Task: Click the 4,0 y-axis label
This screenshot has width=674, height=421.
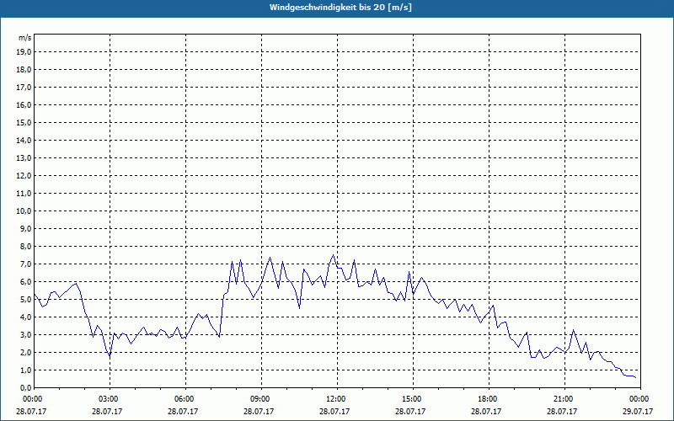Action: coord(25,317)
